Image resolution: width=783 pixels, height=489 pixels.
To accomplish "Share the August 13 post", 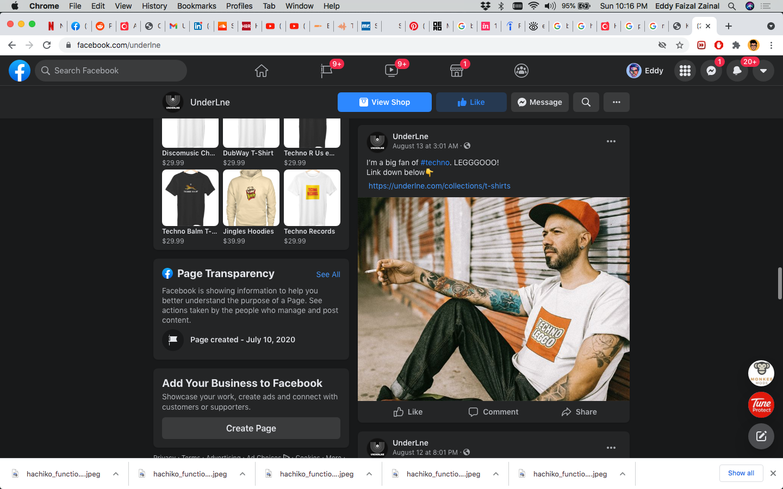I will point(579,412).
